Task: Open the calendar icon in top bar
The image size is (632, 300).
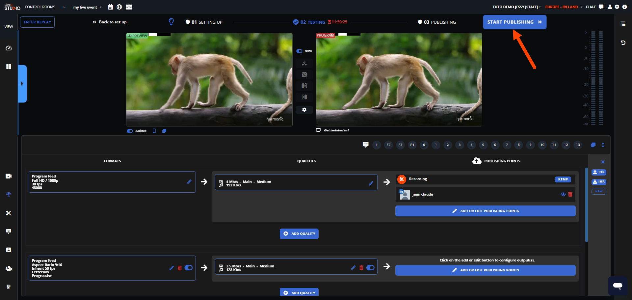Action: tap(111, 7)
